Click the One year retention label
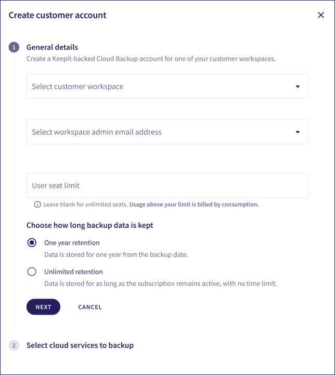The height and width of the screenshot is (375, 335). point(72,243)
